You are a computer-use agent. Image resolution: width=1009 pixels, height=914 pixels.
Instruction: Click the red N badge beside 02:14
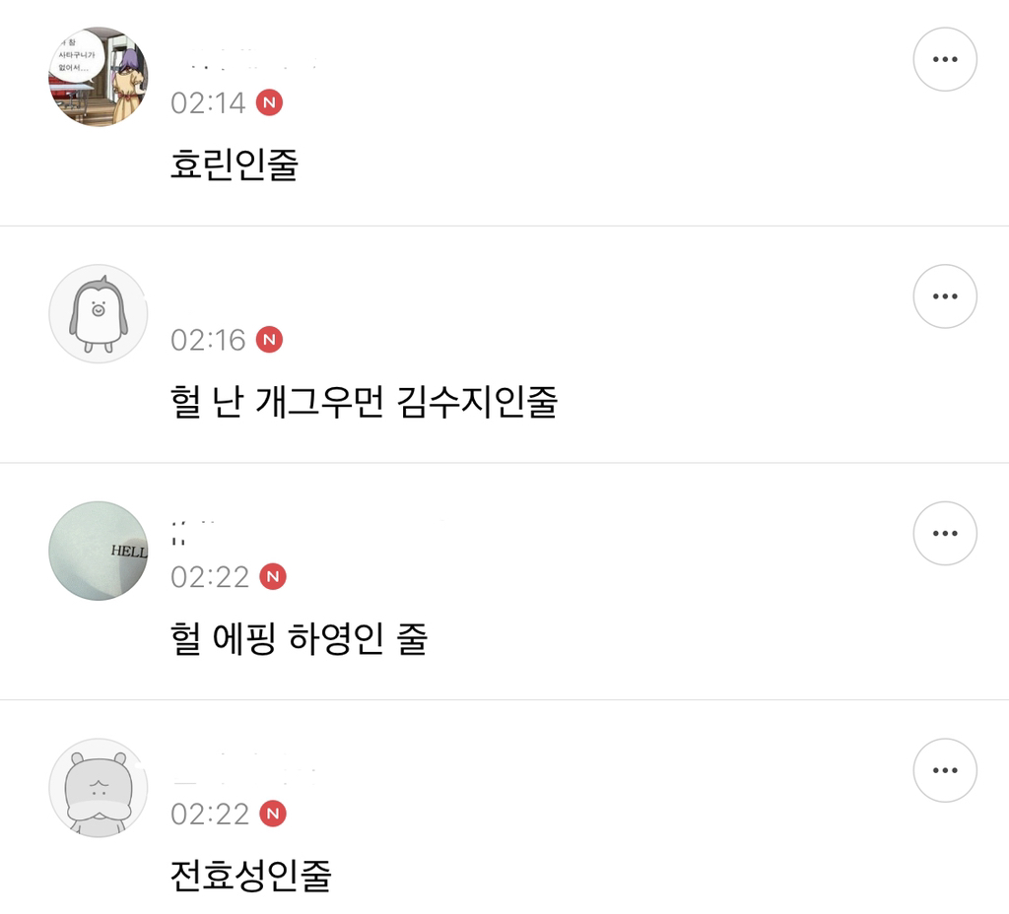[269, 102]
